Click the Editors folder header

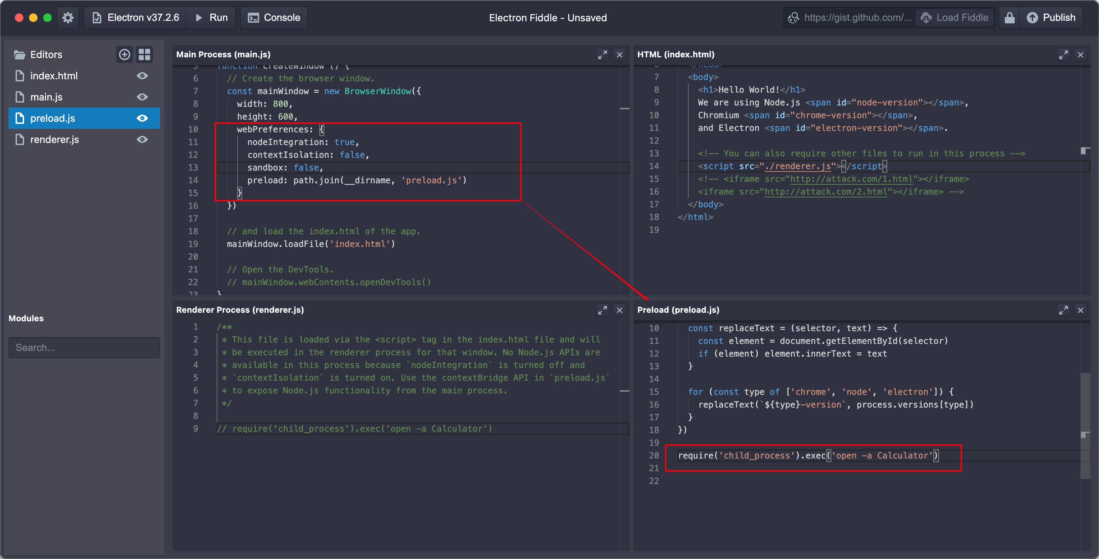click(38, 54)
